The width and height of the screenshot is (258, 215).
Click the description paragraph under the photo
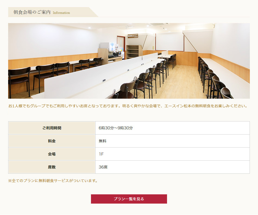coord(128,106)
